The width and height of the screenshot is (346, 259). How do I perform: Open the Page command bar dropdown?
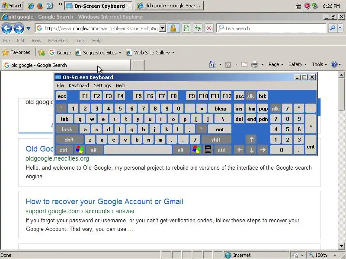(276, 64)
